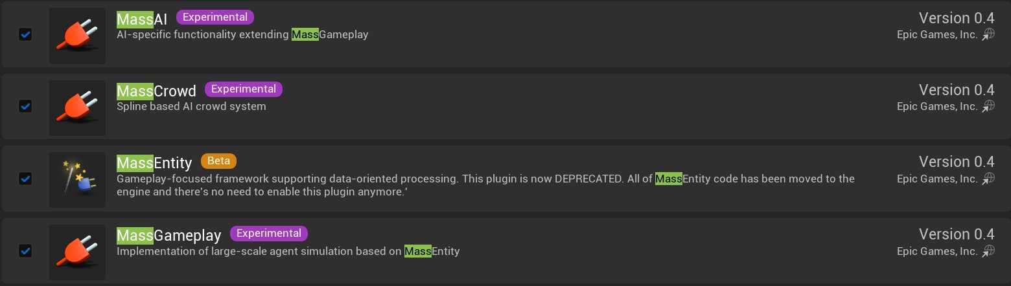Toggle the MassEntity enabled checkbox
1011x286 pixels.
tap(25, 179)
